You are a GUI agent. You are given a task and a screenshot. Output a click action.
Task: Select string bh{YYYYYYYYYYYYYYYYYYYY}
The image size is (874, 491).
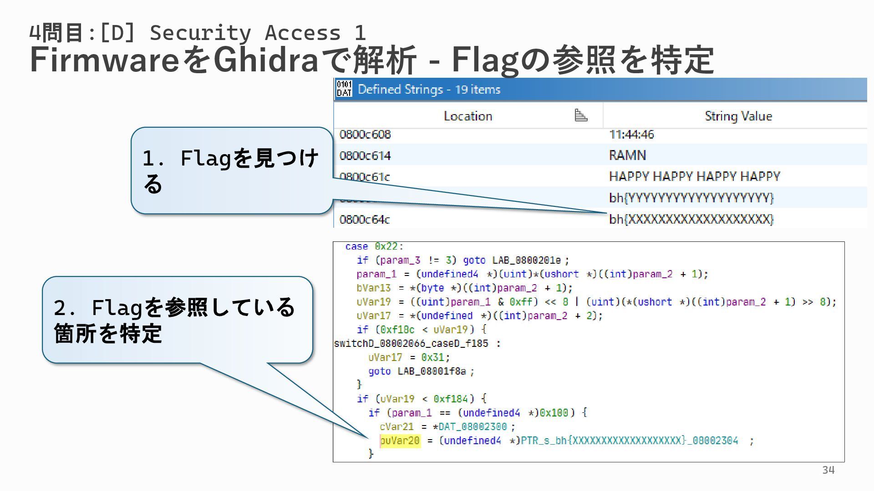click(691, 198)
